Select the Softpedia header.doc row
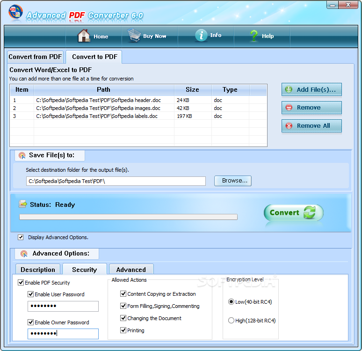Image resolution: width=362 pixels, height=351 pixels. point(138,100)
